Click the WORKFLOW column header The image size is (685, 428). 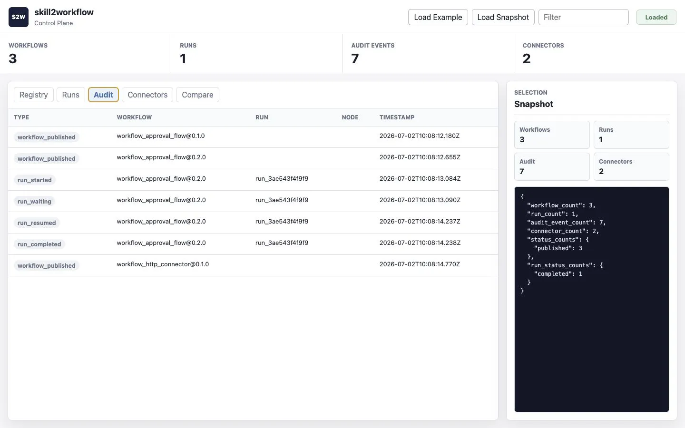134,117
